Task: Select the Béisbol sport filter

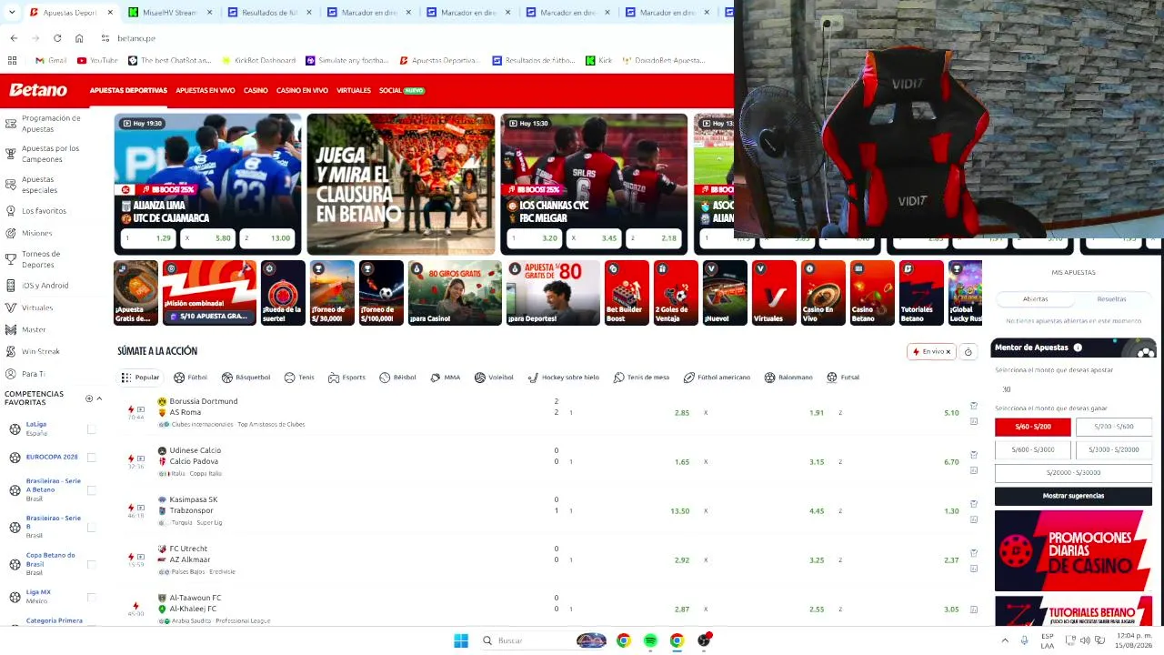Action: click(x=397, y=378)
